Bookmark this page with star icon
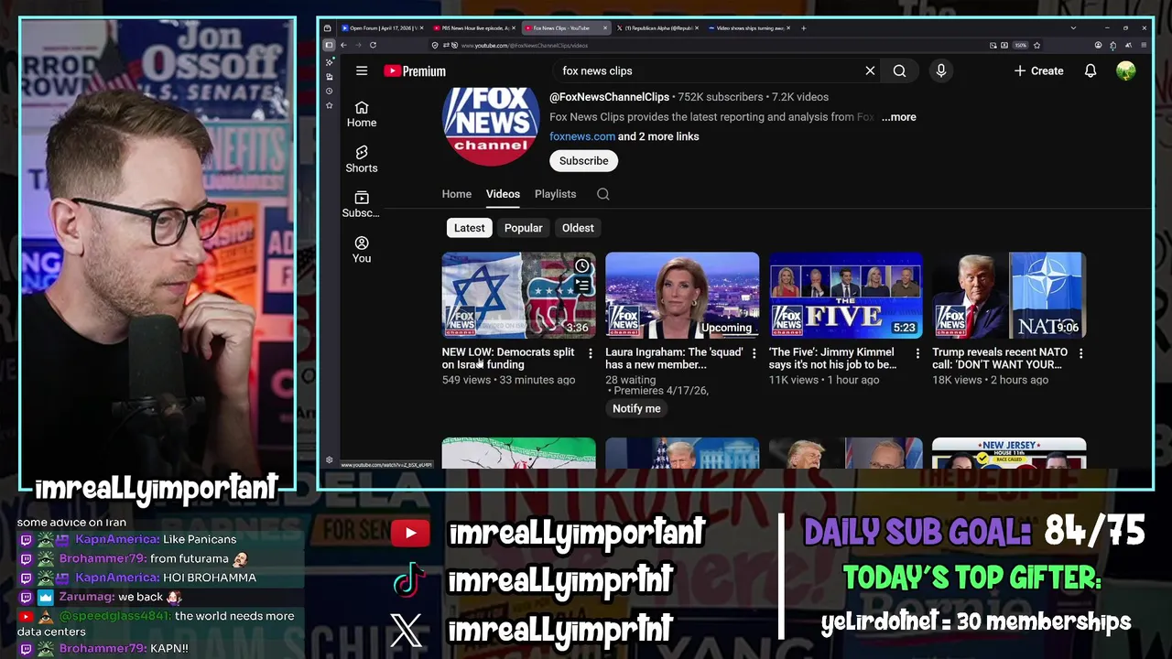The image size is (1172, 659). [x=1036, y=45]
